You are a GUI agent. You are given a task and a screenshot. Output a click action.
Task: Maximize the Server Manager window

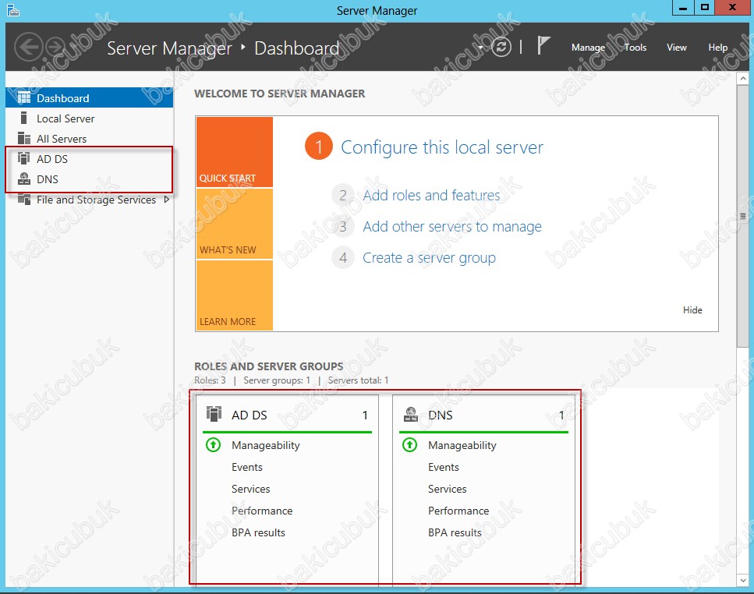coord(704,7)
